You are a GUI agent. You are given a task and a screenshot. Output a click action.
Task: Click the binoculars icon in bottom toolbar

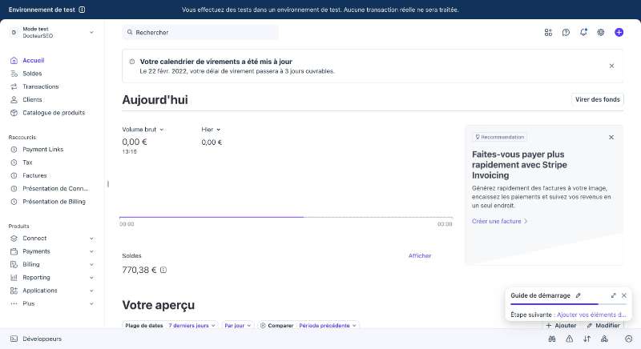coord(552,339)
